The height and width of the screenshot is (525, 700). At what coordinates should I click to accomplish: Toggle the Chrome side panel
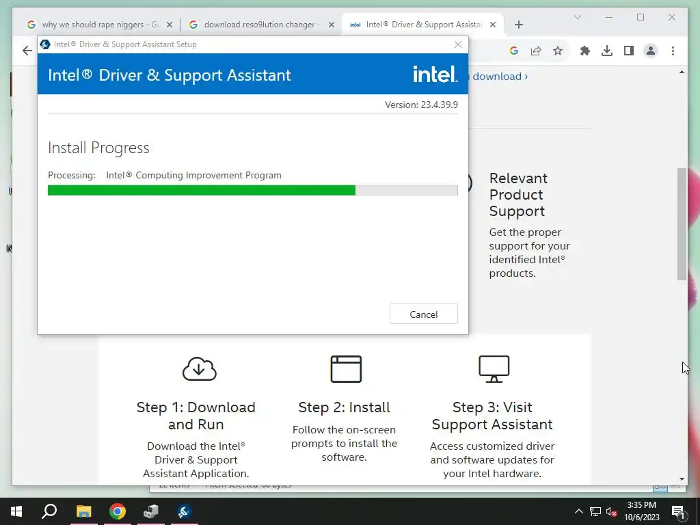pos(629,51)
